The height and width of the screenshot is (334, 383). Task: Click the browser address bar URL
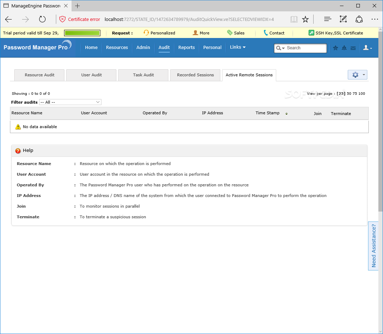click(x=189, y=19)
